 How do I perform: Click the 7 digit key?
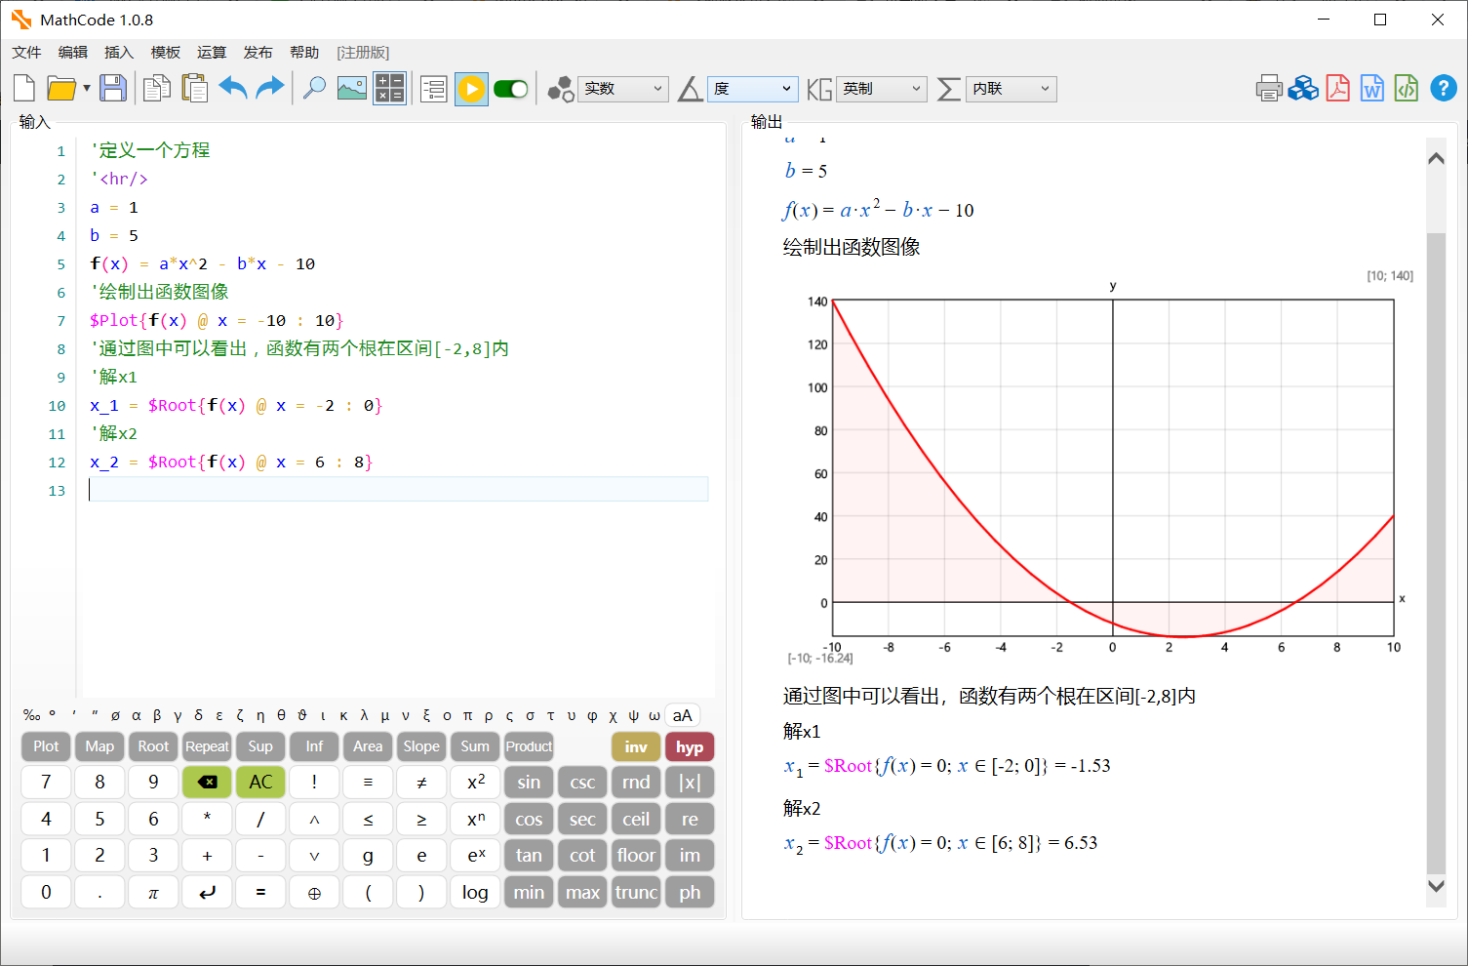[x=46, y=782]
